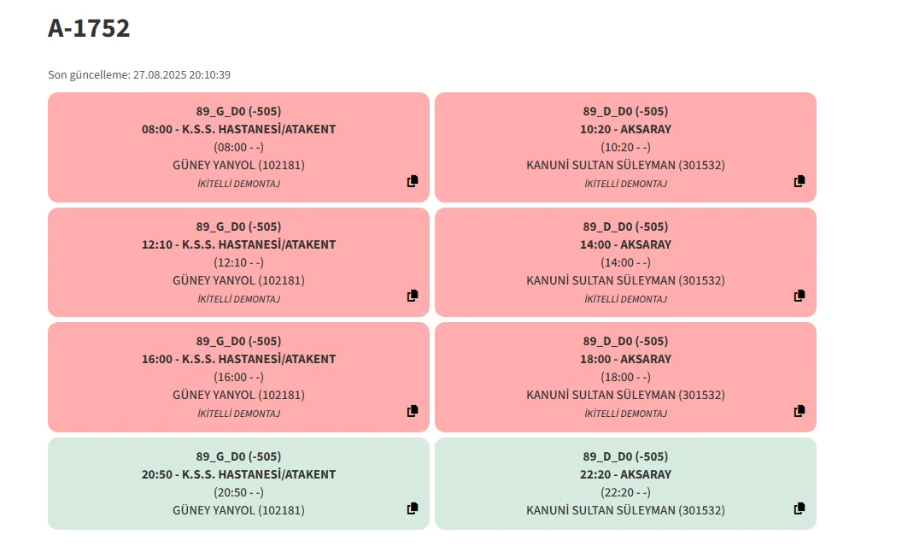Click the 22:20 - Aksaray title

pos(625,474)
